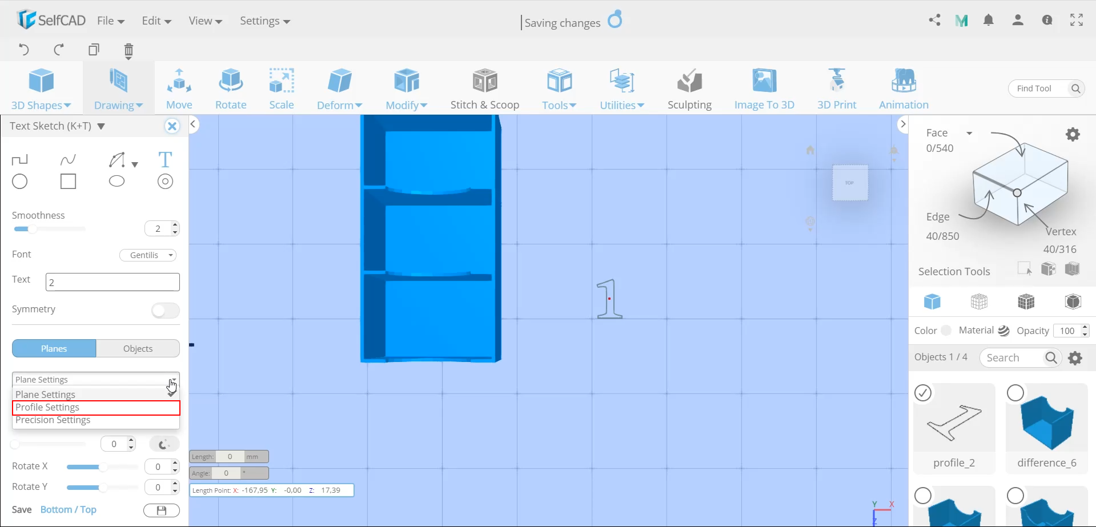Click the share icon in the header
Screen dimensions: 1096x527
coord(934,20)
